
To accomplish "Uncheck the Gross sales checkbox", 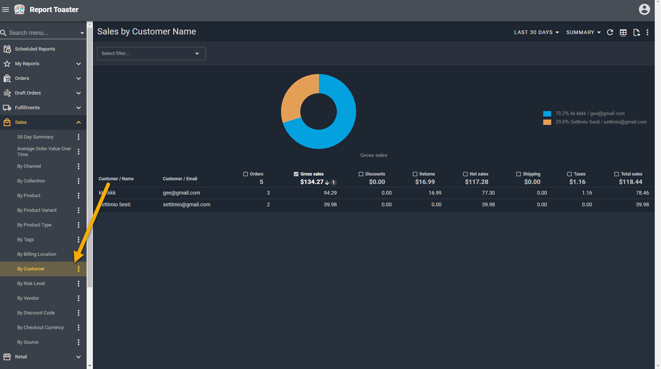I will tap(296, 174).
